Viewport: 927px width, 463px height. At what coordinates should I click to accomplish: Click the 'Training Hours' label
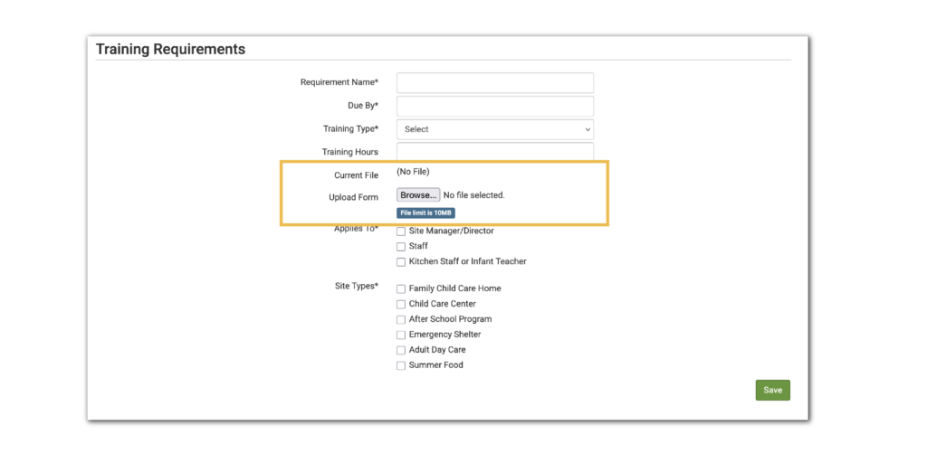pos(350,152)
